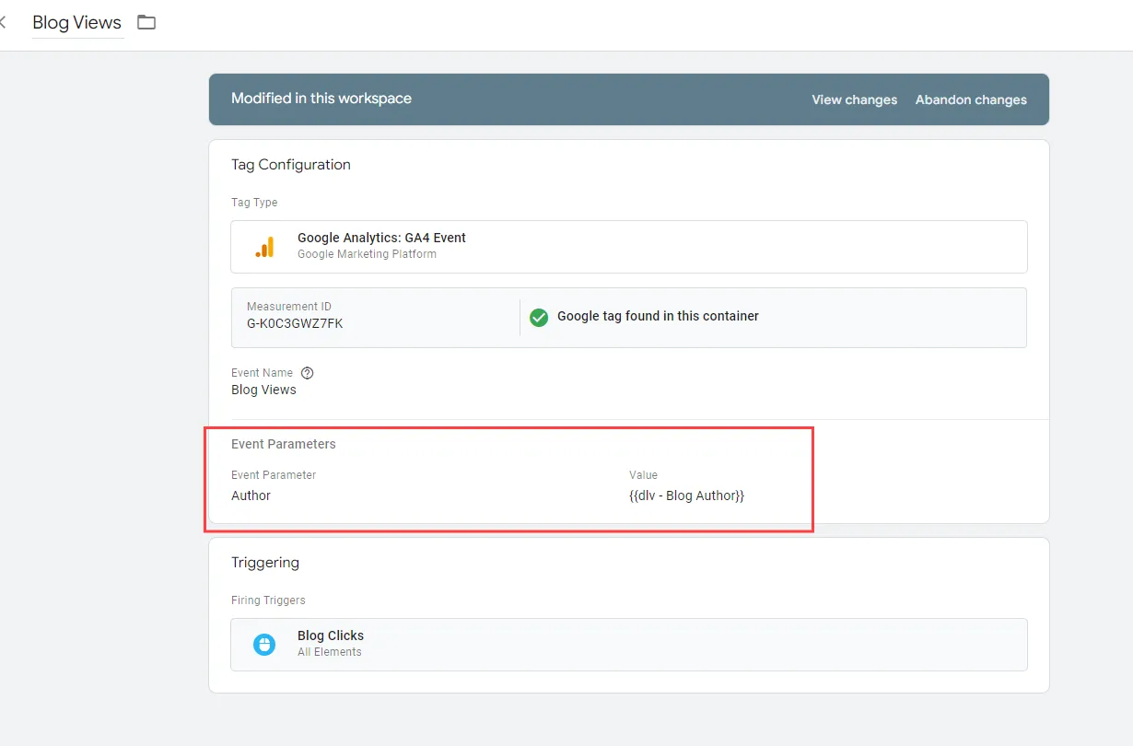
Task: Click the Tag Type label
Action: click(254, 203)
